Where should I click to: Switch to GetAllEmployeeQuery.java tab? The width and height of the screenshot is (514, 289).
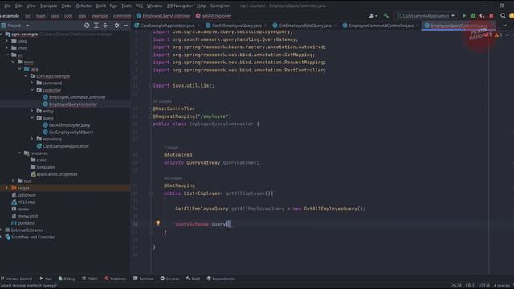click(236, 26)
